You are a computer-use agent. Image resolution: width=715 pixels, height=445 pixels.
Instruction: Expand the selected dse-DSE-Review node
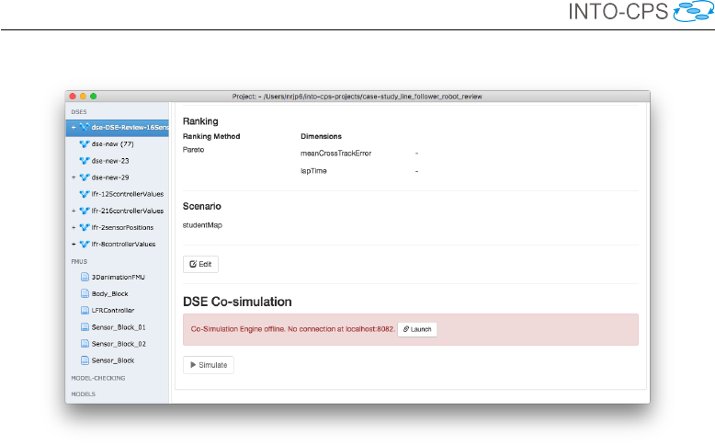point(73,128)
